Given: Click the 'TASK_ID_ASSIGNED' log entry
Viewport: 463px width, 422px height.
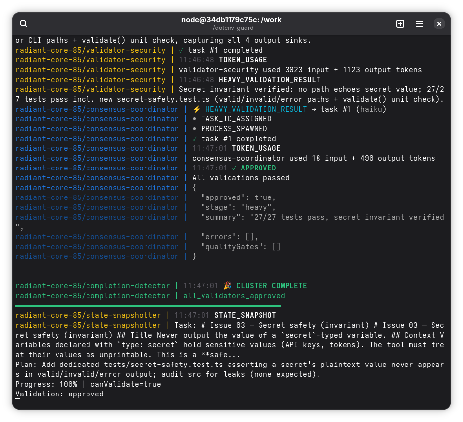Looking at the screenshot, I should point(236,118).
